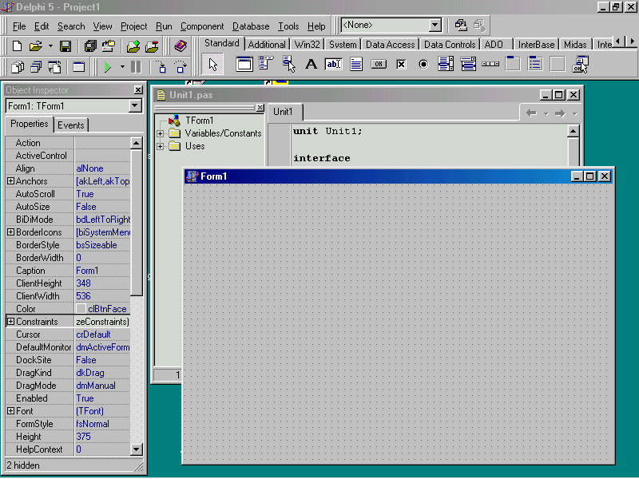
Task: Select the Label component (A icon)
Action: tap(311, 64)
